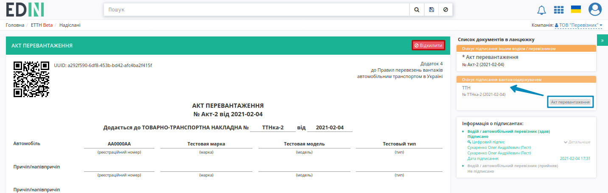This screenshot has width=608, height=193.
Task: Expand Детальніше signature details
Action: click(577, 142)
